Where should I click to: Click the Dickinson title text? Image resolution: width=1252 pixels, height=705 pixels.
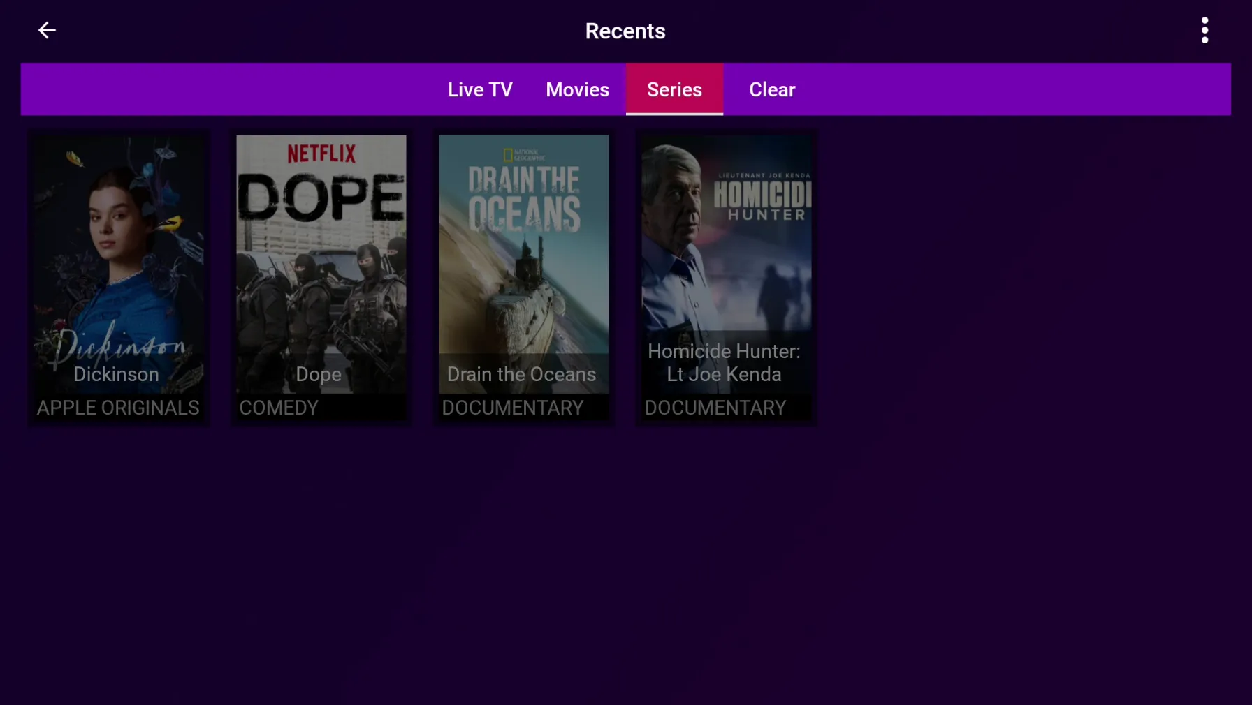[x=116, y=374]
